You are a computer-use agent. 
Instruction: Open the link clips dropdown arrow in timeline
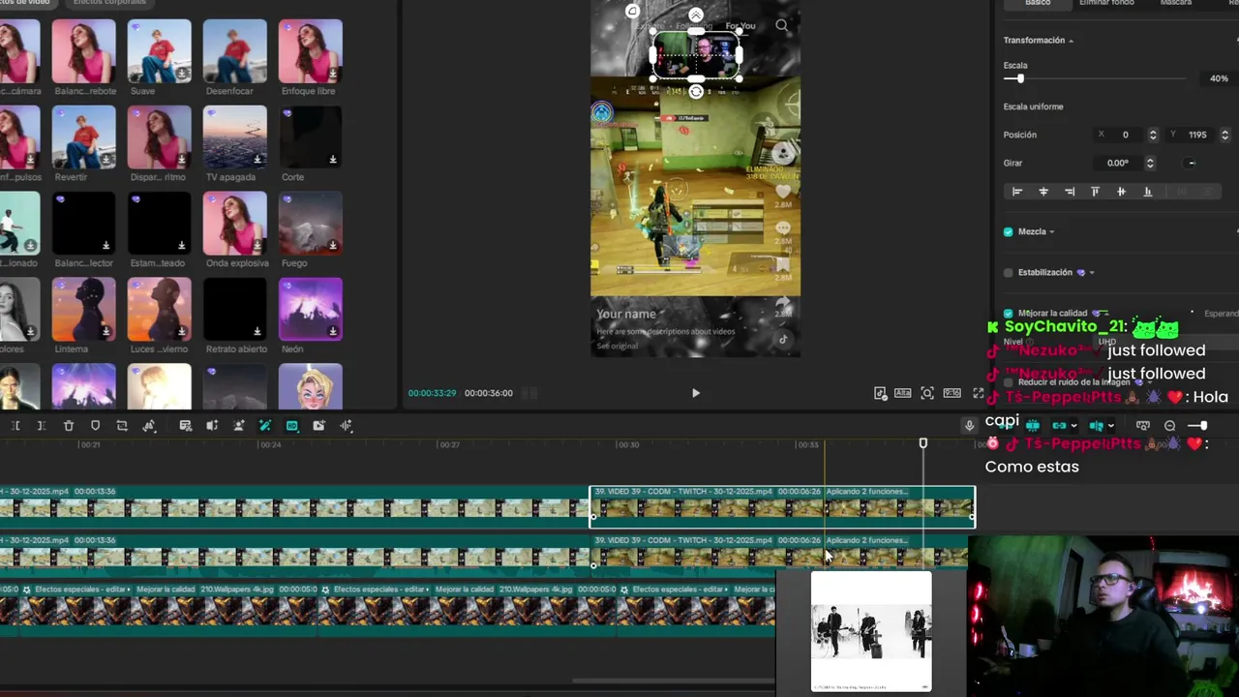point(1074,426)
